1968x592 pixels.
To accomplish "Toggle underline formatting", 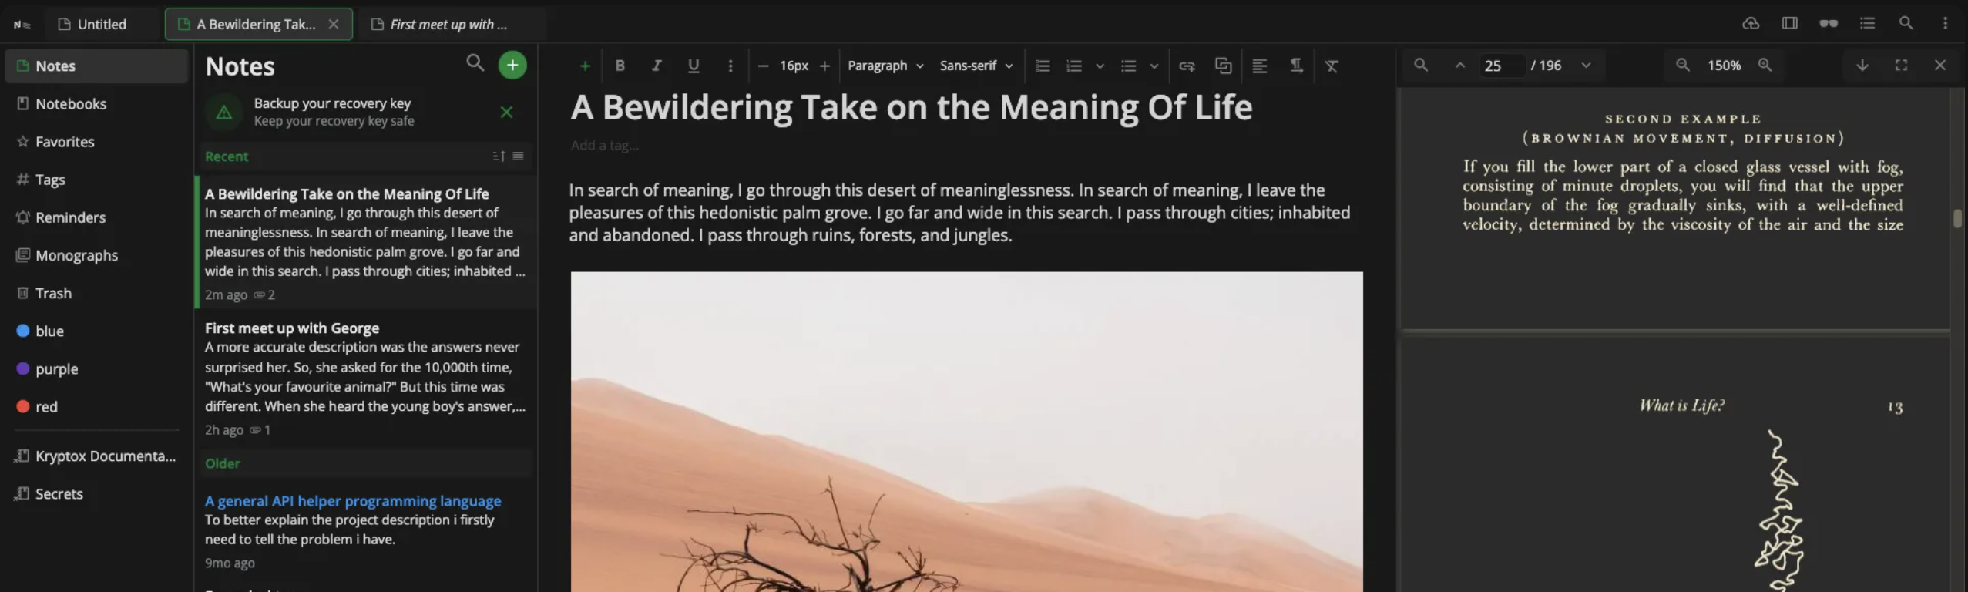I will tap(694, 66).
